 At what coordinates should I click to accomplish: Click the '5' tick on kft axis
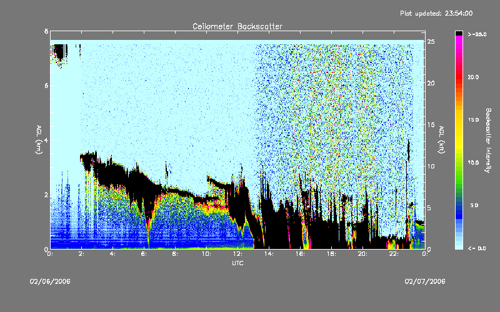coord(429,208)
